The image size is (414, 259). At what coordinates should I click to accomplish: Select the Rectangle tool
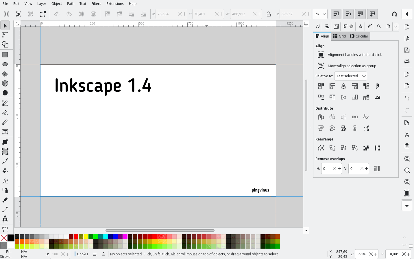5,55
